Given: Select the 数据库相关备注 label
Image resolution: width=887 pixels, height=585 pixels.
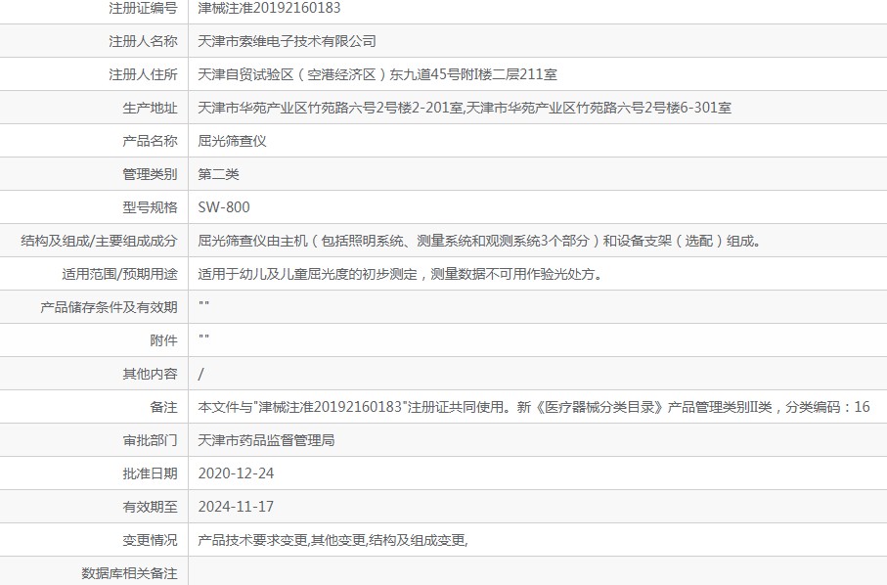Looking at the screenshot, I should pyautogui.click(x=129, y=573).
